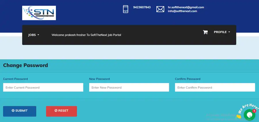Focus the Enter New Password field
Viewport: 259px width, 122px height.
coord(129,87)
